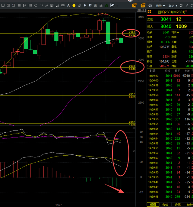193x207 pixels.
Task: Click the 292 volume in tick list
Action: coord(177,139)
